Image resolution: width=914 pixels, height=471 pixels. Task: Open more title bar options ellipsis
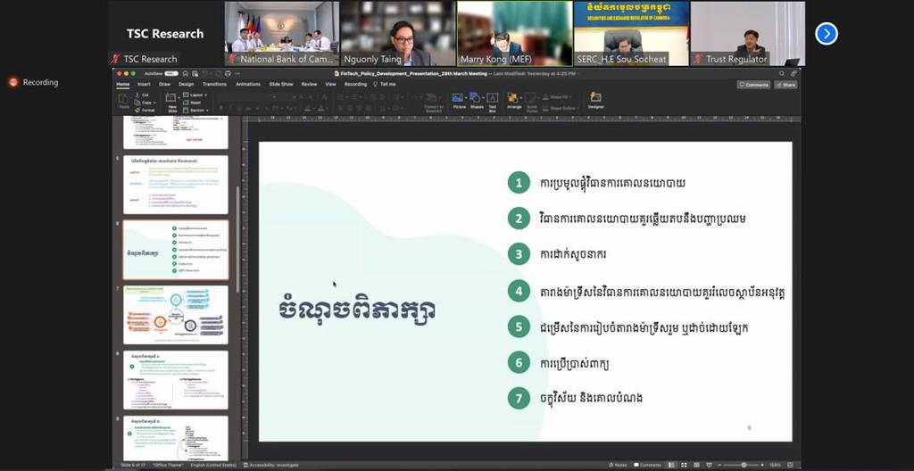coord(237,73)
